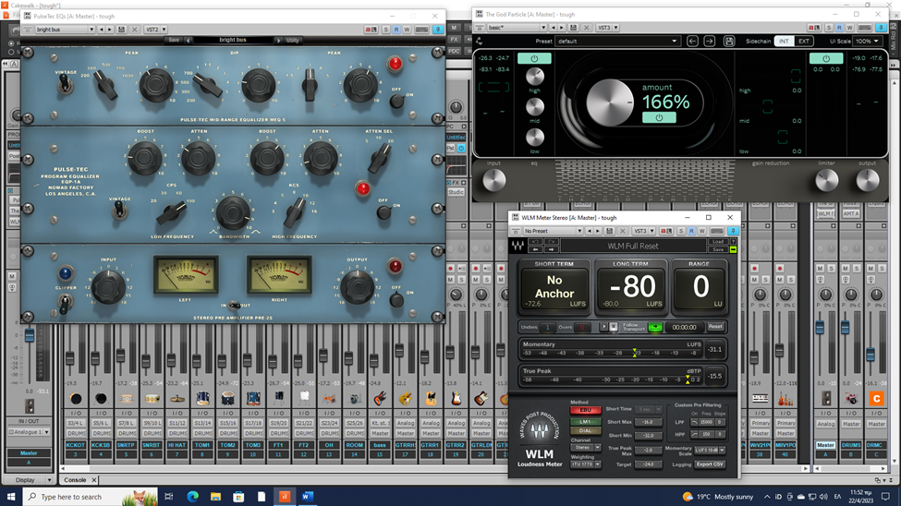Select EXT sidechain mode
Image resolution: width=901 pixels, height=506 pixels.
click(x=803, y=42)
